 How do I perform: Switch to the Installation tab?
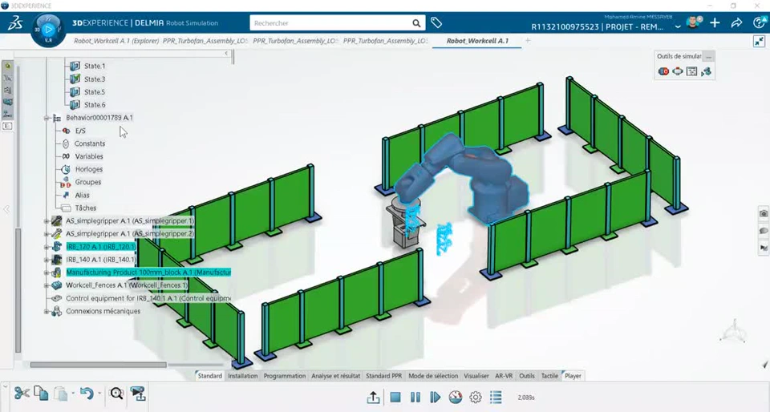[x=242, y=376]
